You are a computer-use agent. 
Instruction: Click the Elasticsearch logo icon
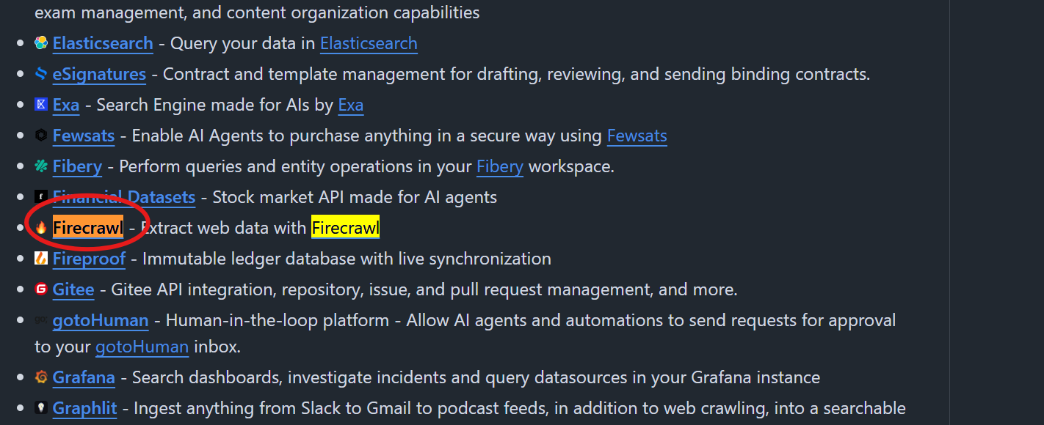click(x=41, y=42)
